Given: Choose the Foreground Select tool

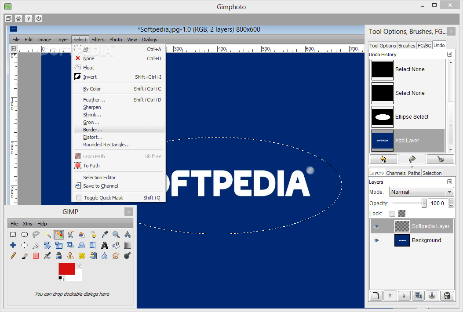Looking at the screenshot, I should click(82, 235).
